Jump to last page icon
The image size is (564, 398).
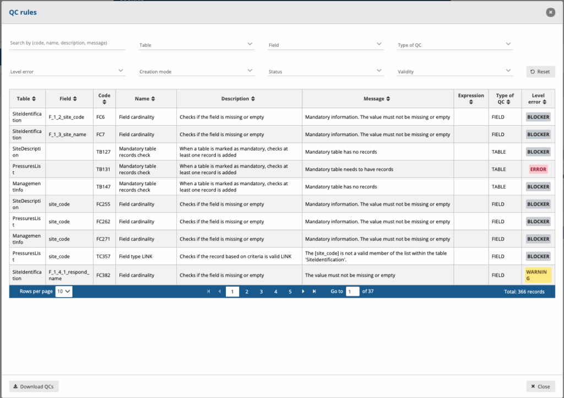click(x=314, y=292)
